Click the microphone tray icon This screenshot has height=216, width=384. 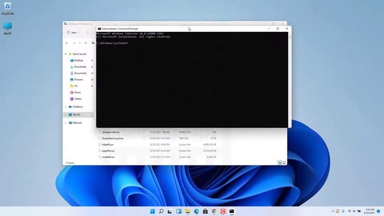pyautogui.click(x=343, y=211)
